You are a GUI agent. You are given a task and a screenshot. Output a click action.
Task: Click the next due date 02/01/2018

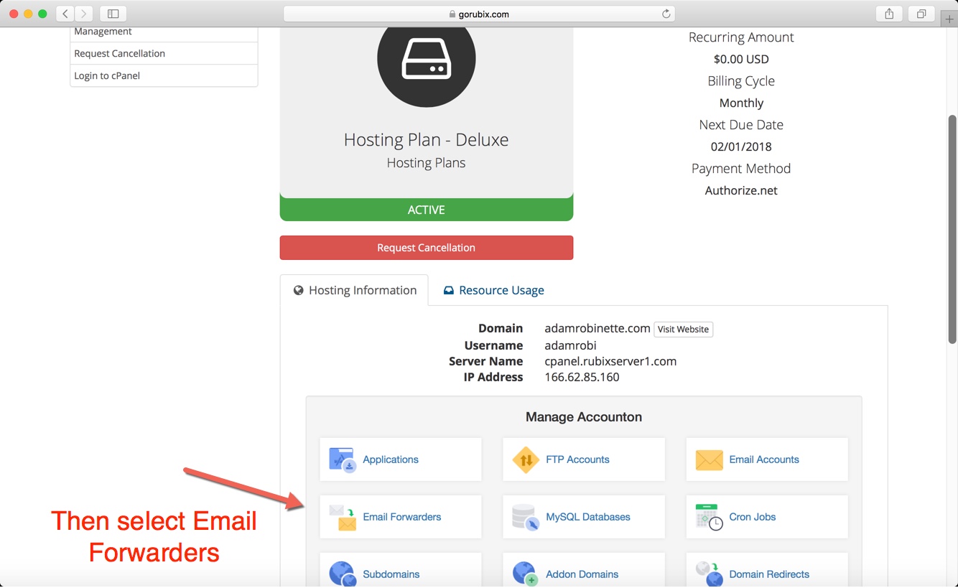[x=741, y=146]
